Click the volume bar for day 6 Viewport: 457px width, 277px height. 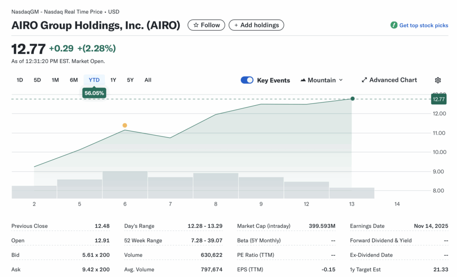pos(125,185)
